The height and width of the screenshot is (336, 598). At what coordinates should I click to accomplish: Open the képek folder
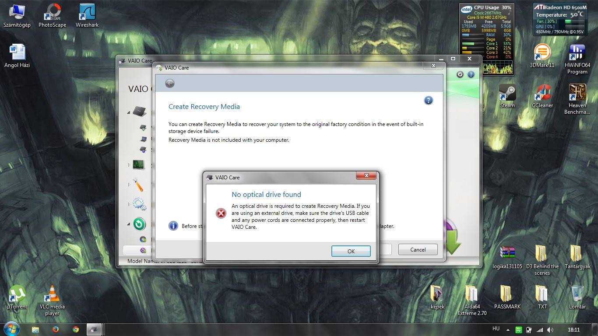(x=437, y=297)
